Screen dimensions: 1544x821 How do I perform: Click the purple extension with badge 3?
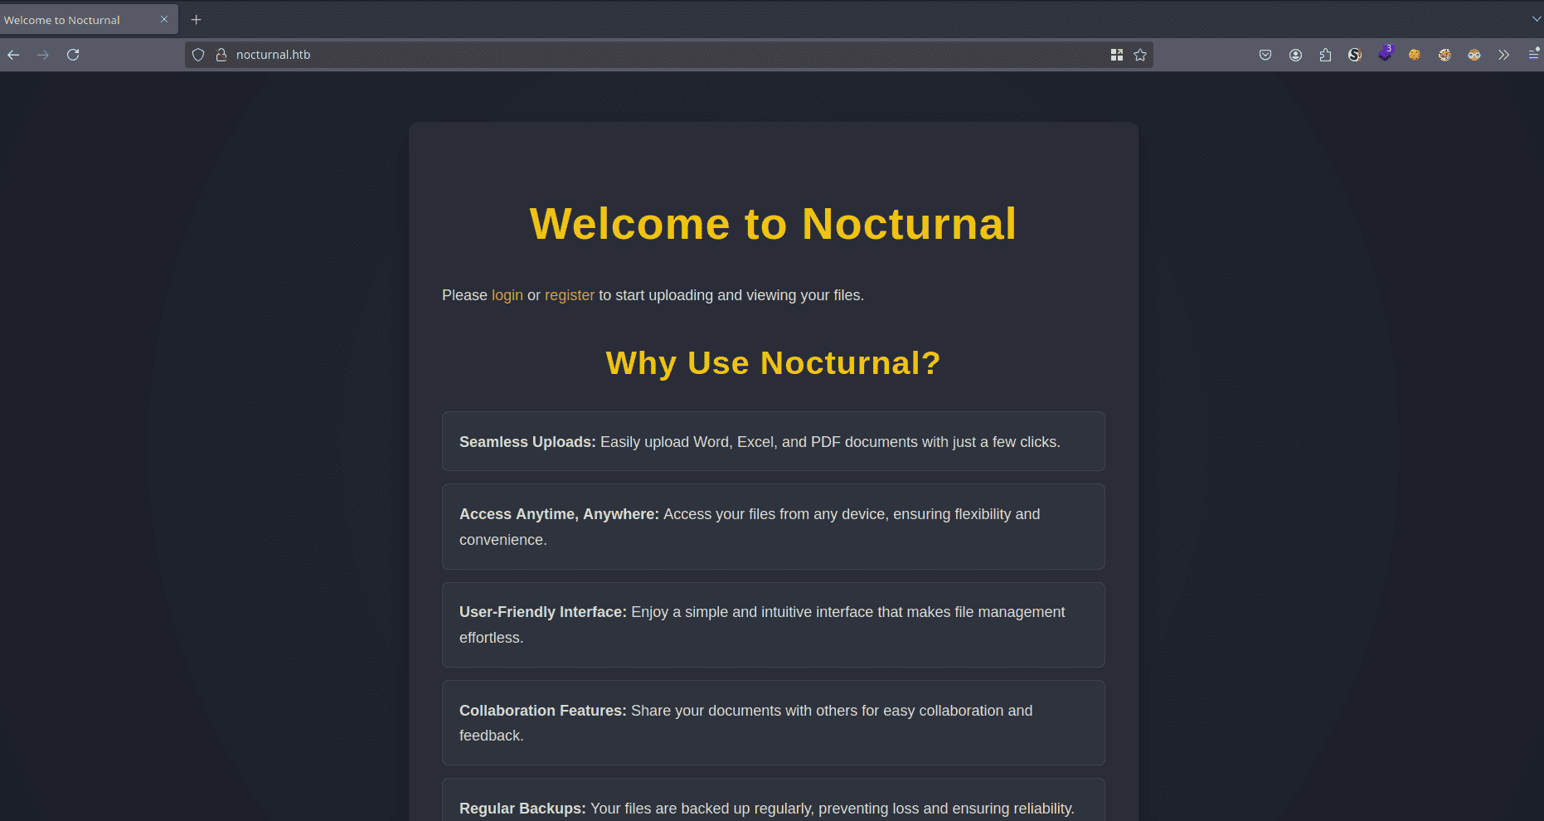click(1385, 55)
